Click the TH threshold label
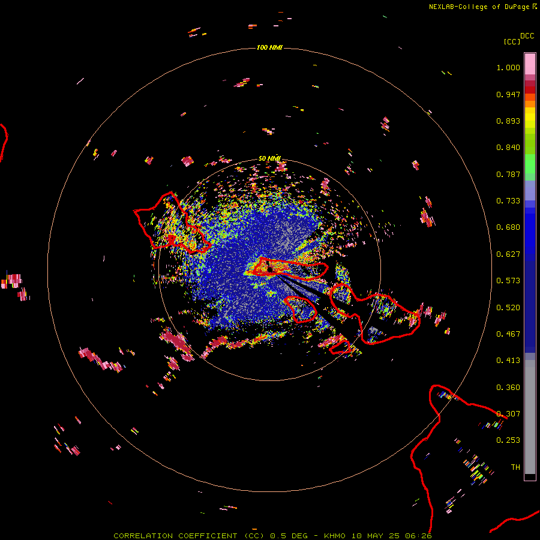The width and height of the screenshot is (540, 540). (x=515, y=467)
